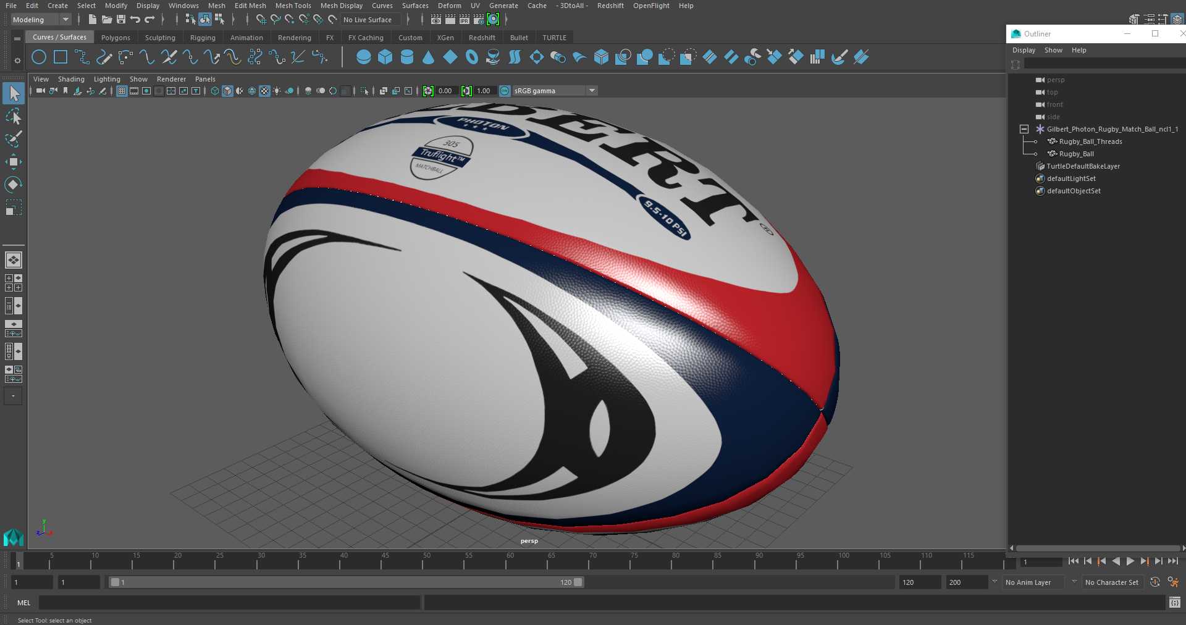
Task: Click the time range slider bar
Action: click(346, 582)
